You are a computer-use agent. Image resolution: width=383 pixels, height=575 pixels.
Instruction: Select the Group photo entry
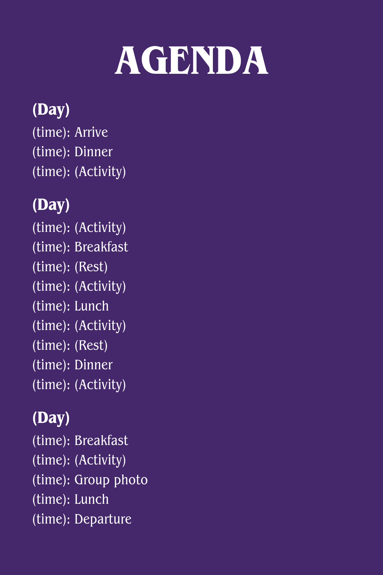[90, 480]
